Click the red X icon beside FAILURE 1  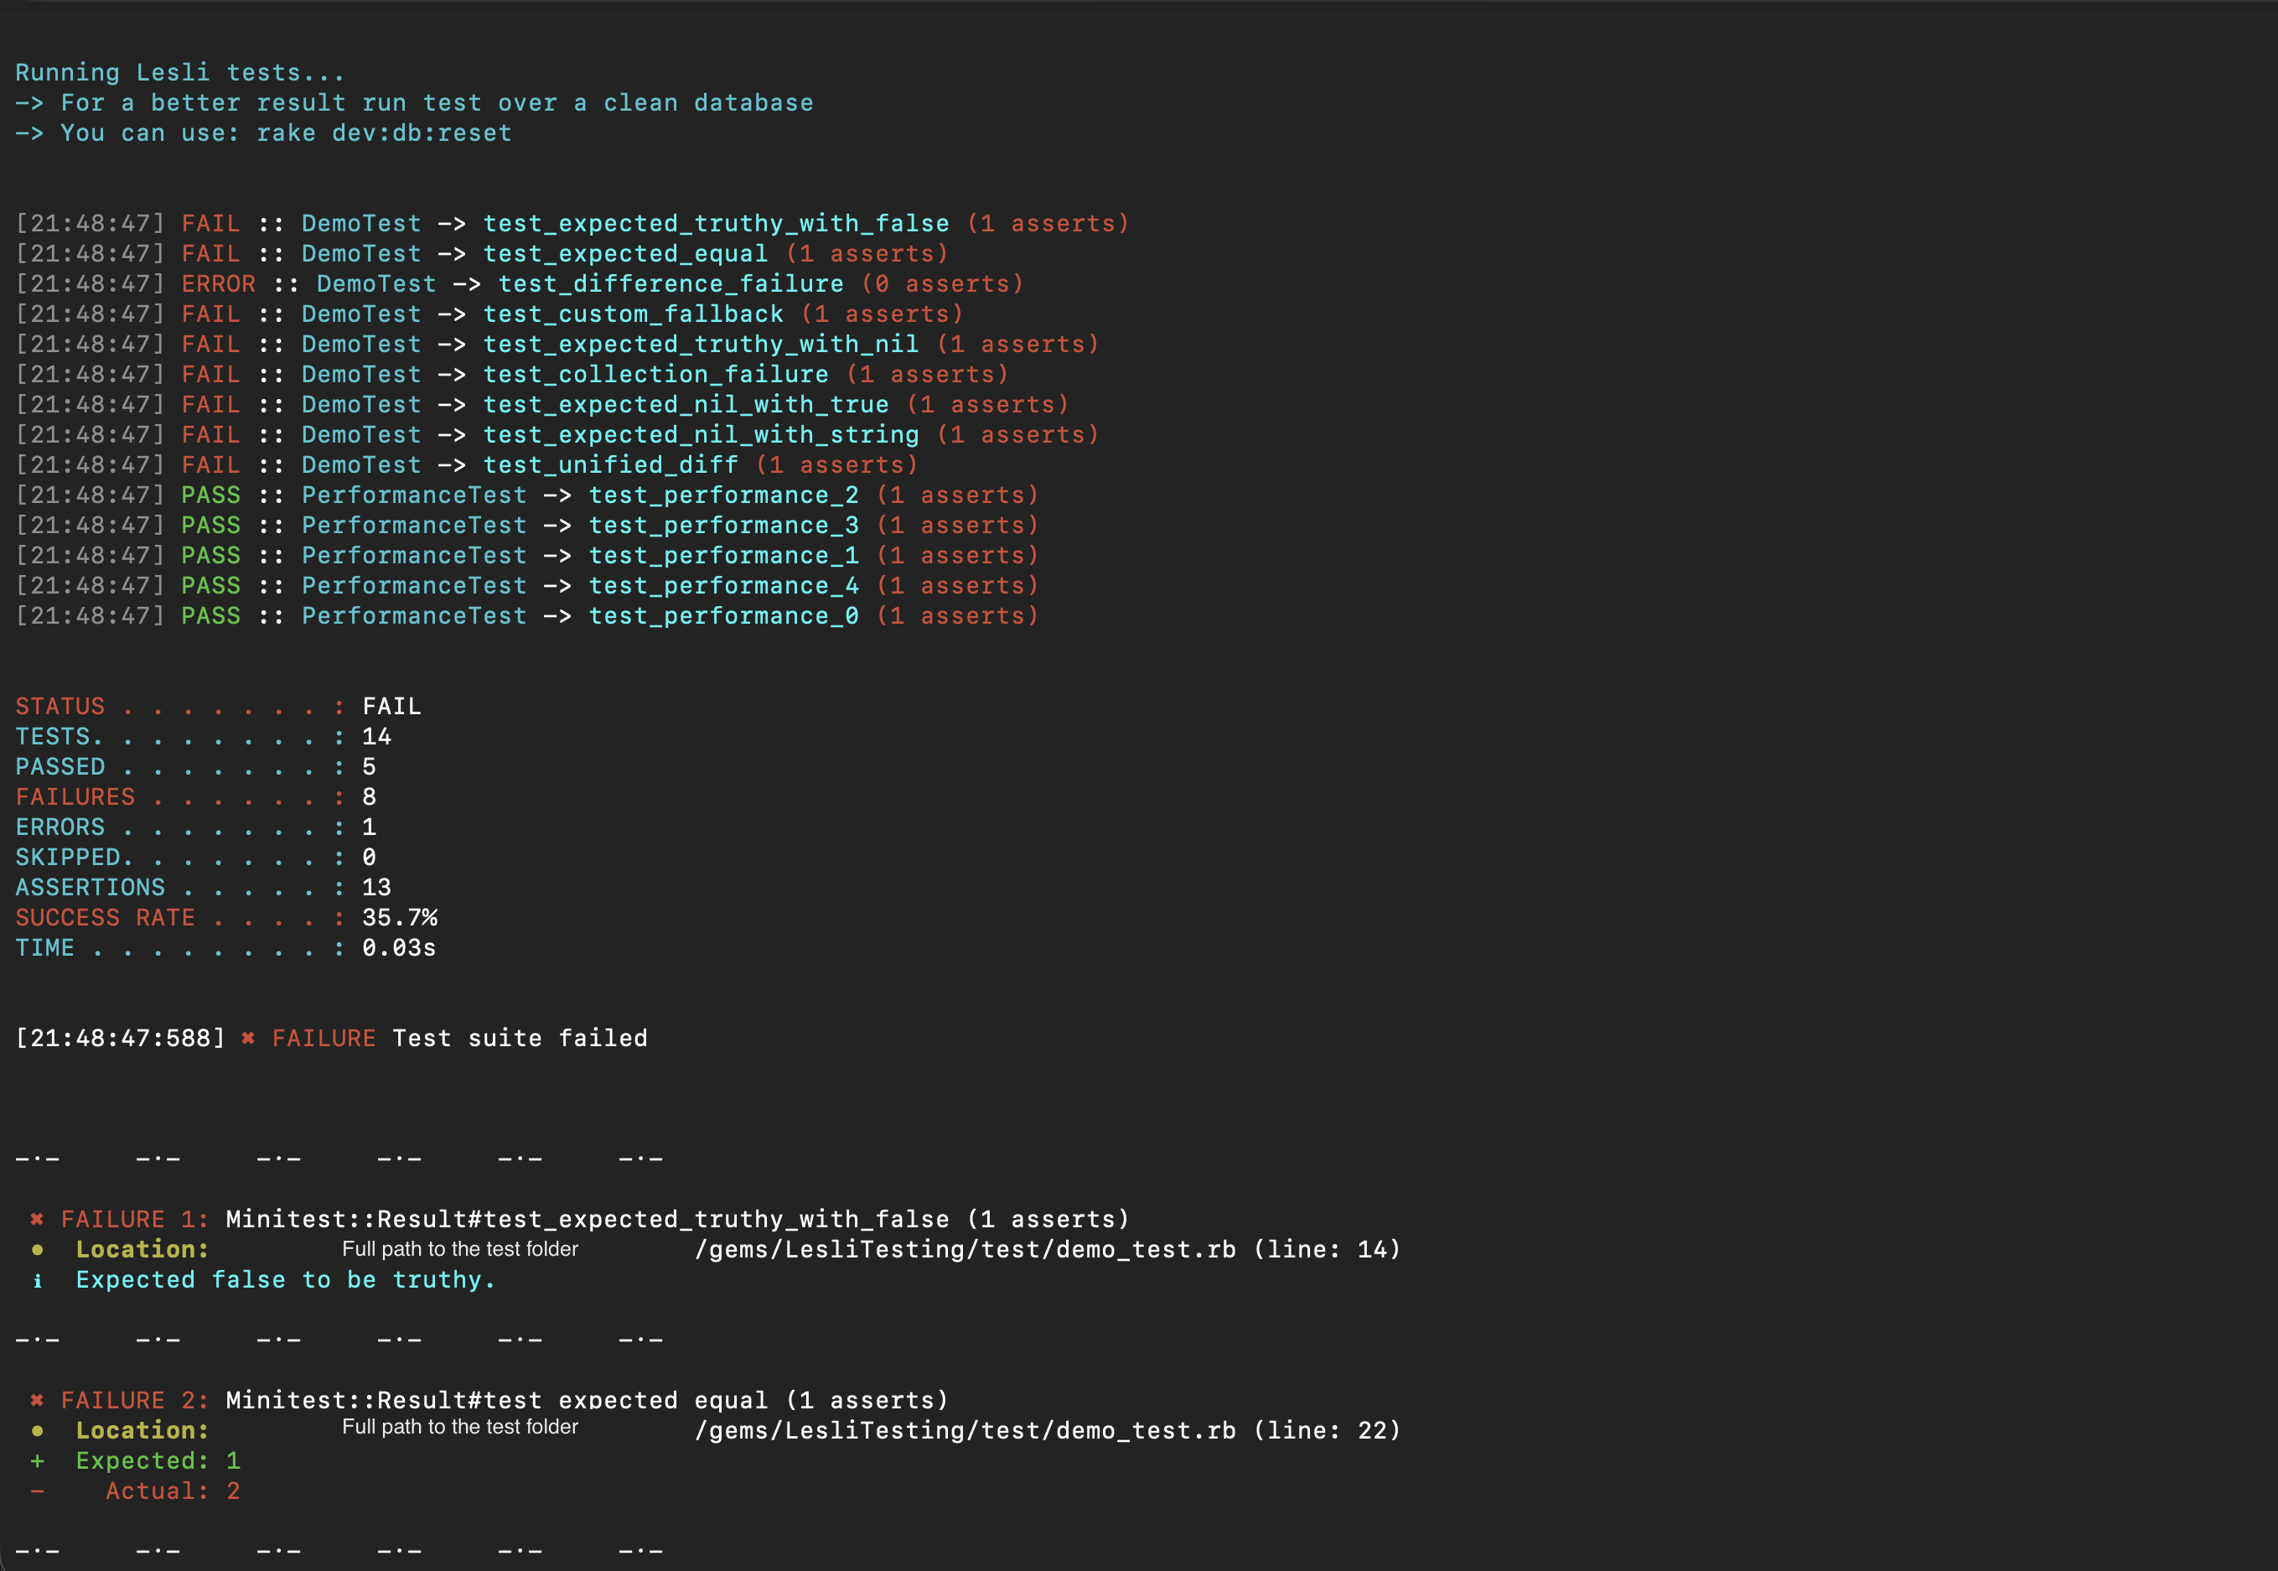tap(36, 1220)
